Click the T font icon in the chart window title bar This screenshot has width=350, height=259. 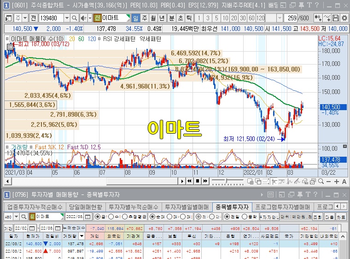[x=309, y=5]
